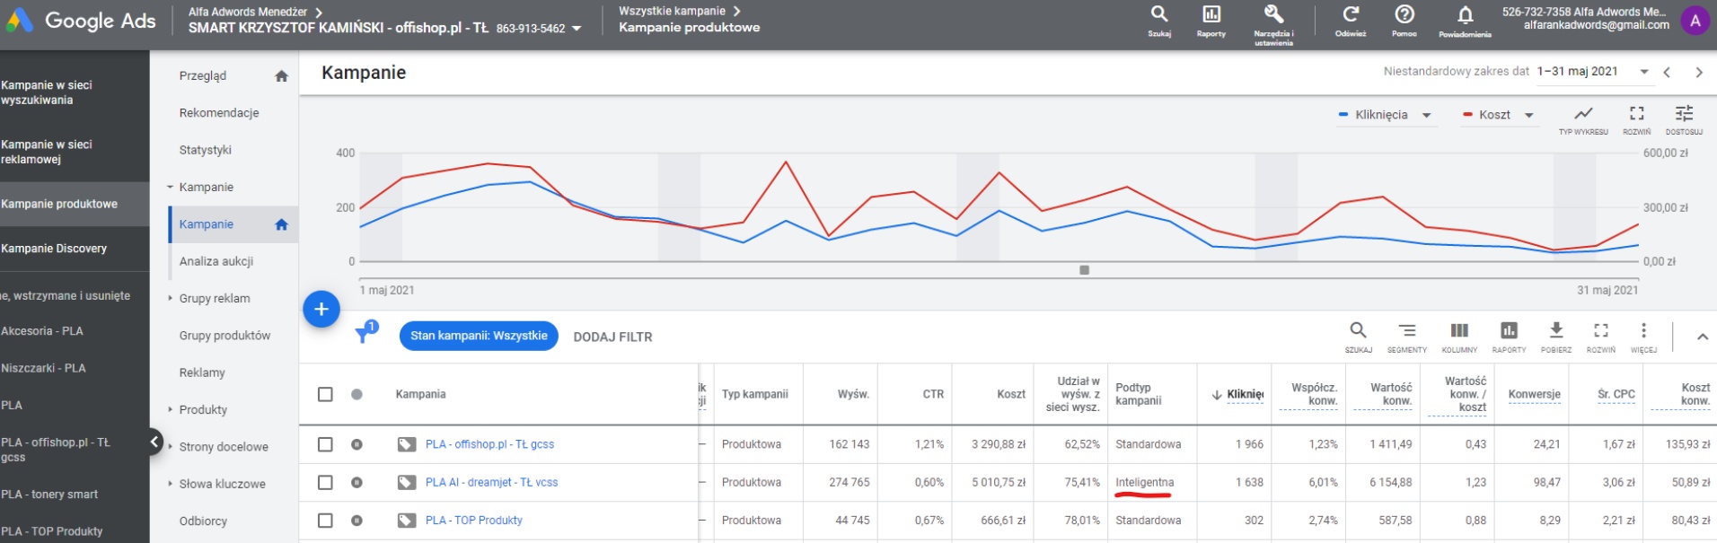Image resolution: width=1717 pixels, height=543 pixels.
Task: Go to Rekomendacje in side menu
Action: pos(219,113)
